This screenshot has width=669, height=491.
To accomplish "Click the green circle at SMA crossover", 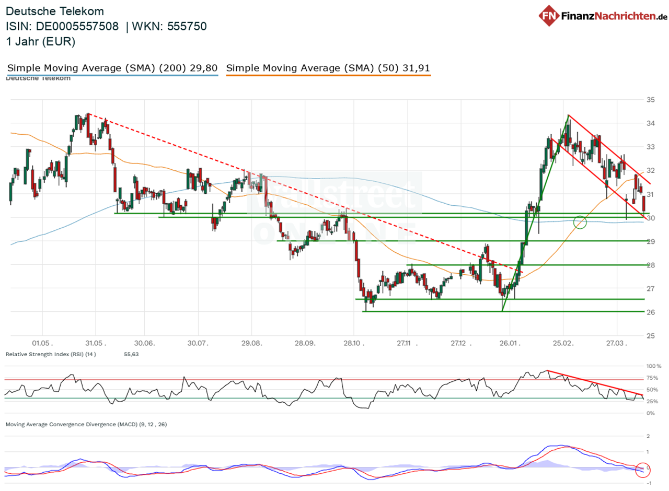I will 580,222.
